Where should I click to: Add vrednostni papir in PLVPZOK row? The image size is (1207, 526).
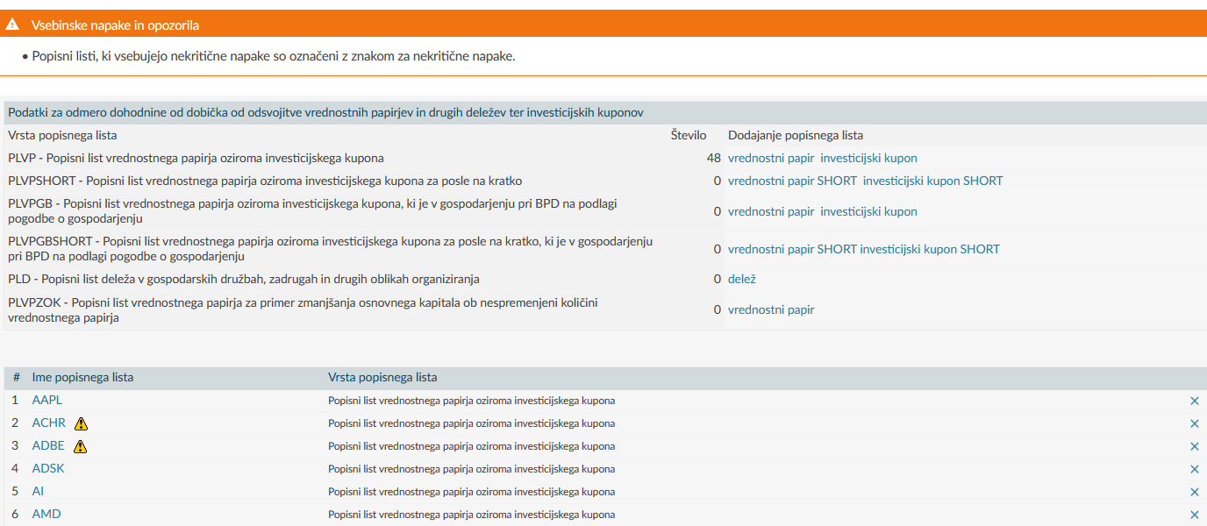(771, 309)
